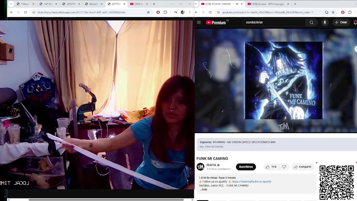This screenshot has height=201, width=357.
Task: Reload the WhatsApp blob page
Action: pos(25,12)
